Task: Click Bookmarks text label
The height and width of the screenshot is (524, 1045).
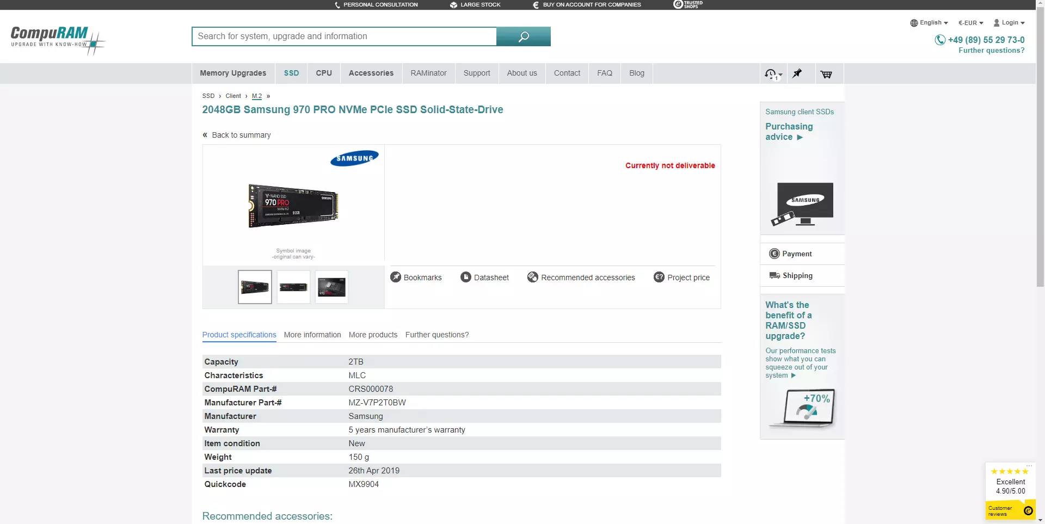Action: pyautogui.click(x=422, y=278)
